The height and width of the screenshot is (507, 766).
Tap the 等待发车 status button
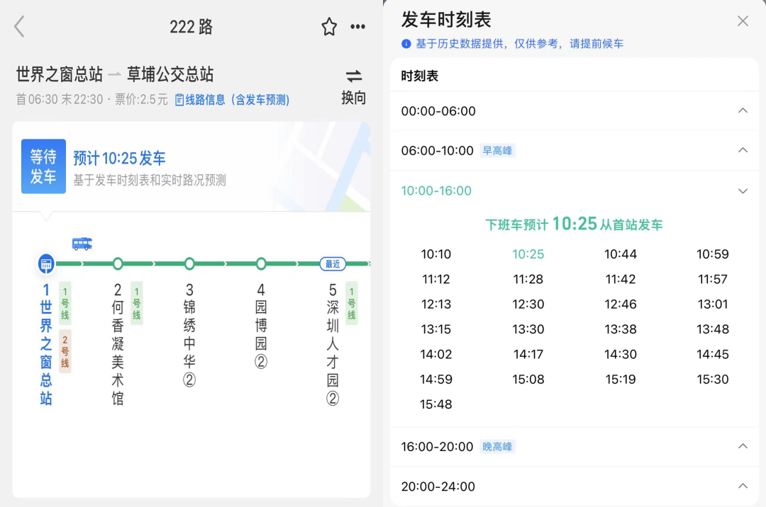tap(43, 166)
